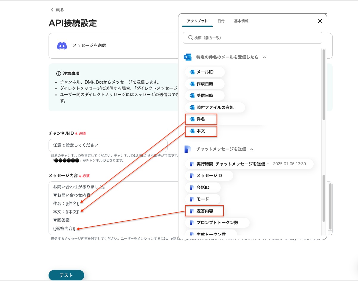Insert the モード output chip
This screenshot has width=358, height=281.
pyautogui.click(x=203, y=199)
